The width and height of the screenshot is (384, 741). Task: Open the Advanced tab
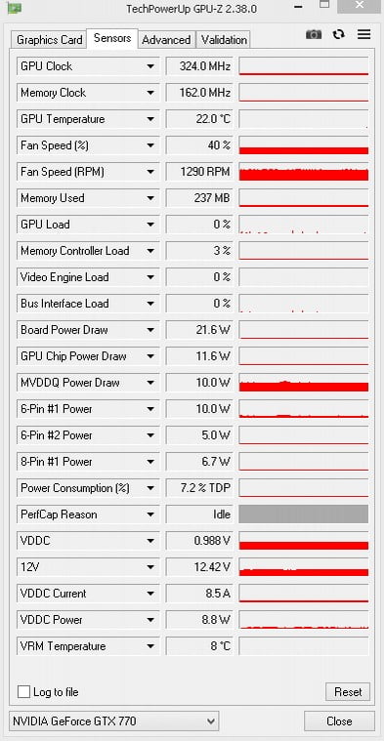tap(166, 40)
